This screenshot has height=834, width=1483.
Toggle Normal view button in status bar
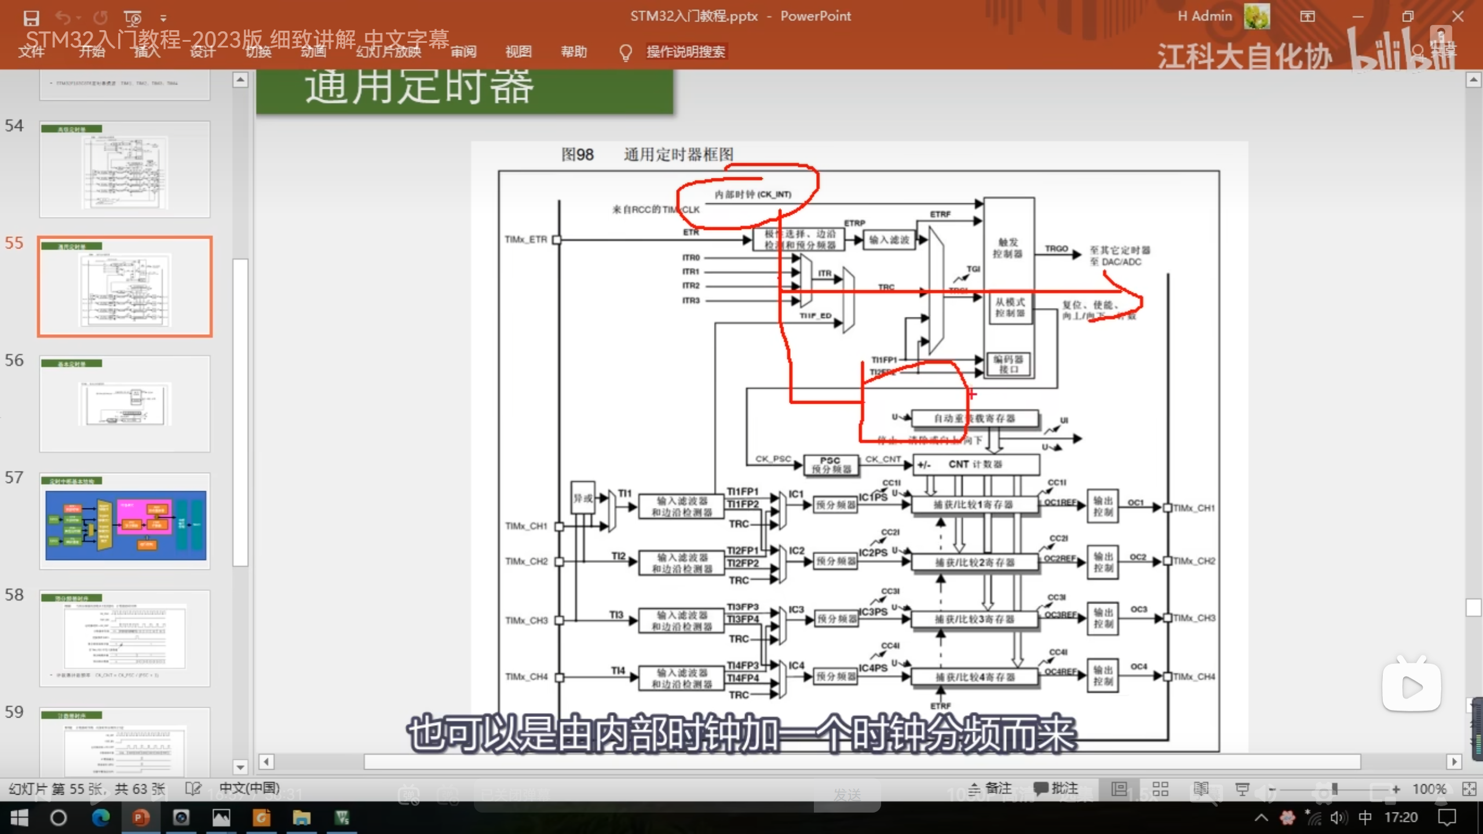[x=1119, y=789]
